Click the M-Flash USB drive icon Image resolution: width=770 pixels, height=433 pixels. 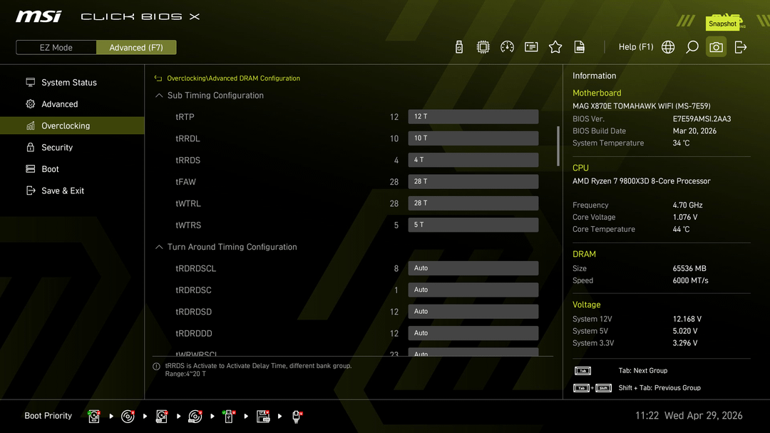[x=459, y=47]
